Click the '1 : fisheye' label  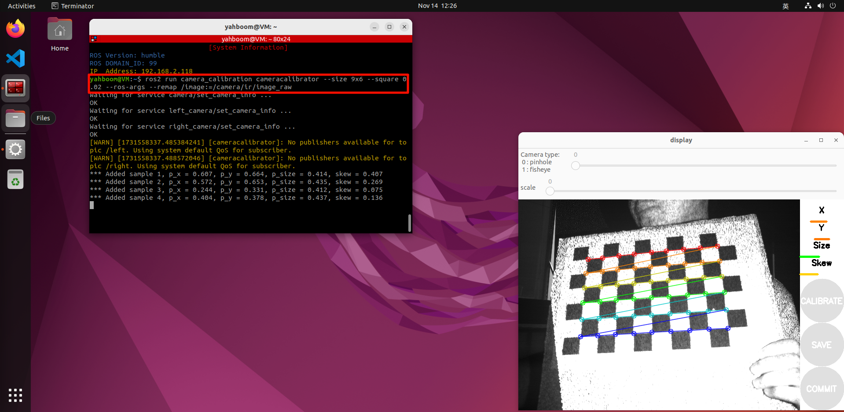coord(536,170)
